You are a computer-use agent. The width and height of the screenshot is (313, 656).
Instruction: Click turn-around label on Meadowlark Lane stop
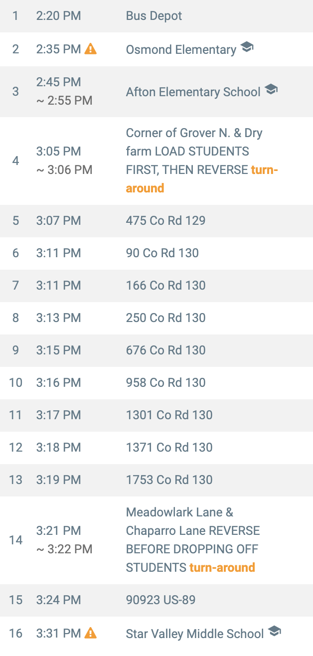pos(222,567)
